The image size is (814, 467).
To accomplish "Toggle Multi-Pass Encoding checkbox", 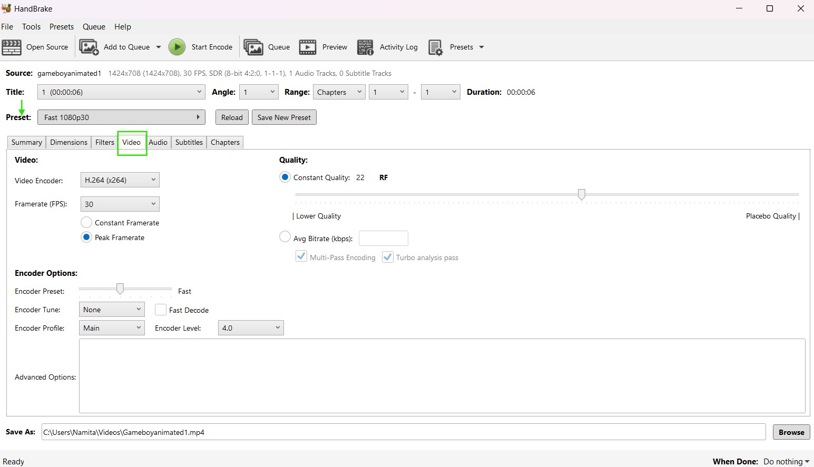I will click(x=301, y=257).
